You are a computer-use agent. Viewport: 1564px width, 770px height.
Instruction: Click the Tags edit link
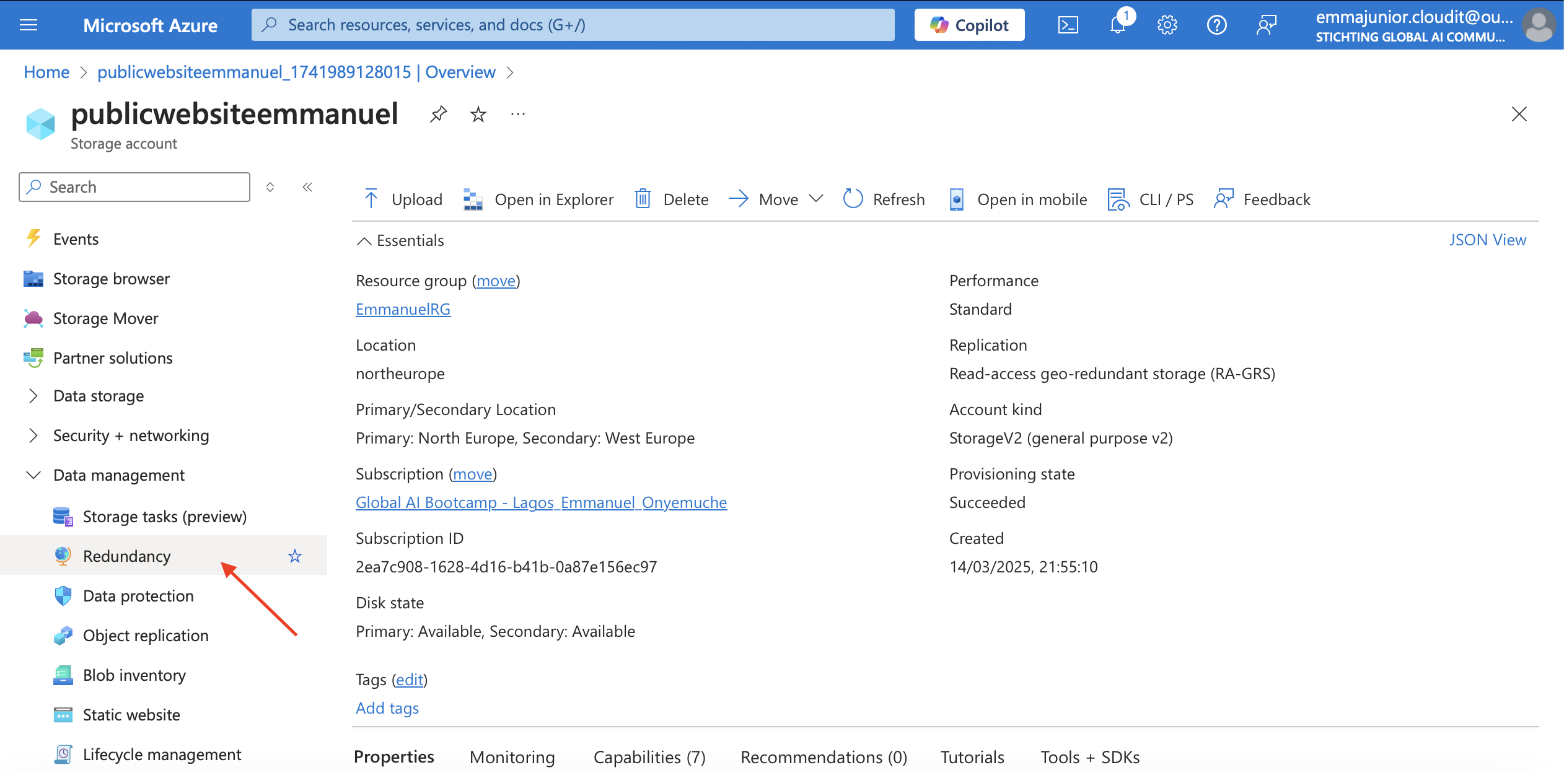tap(410, 680)
